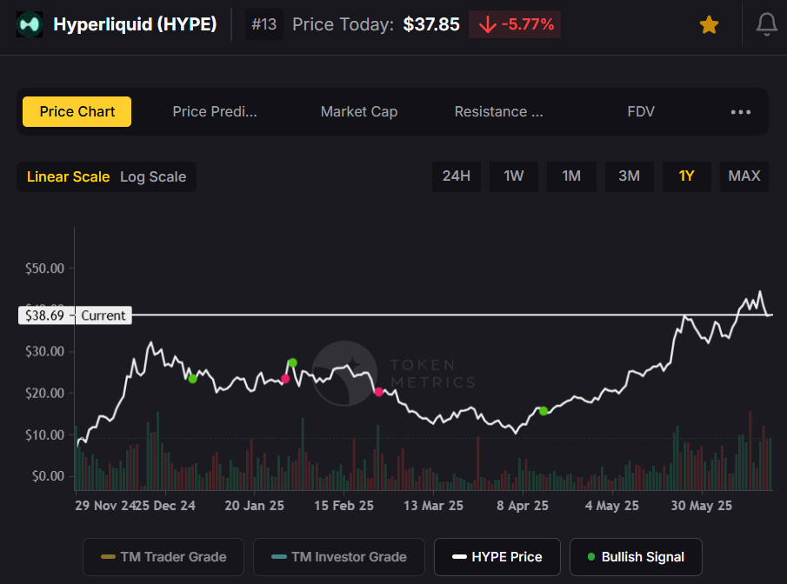The height and width of the screenshot is (584, 787).
Task: Click the 4 May 25 date axis label
Action: pos(612,505)
